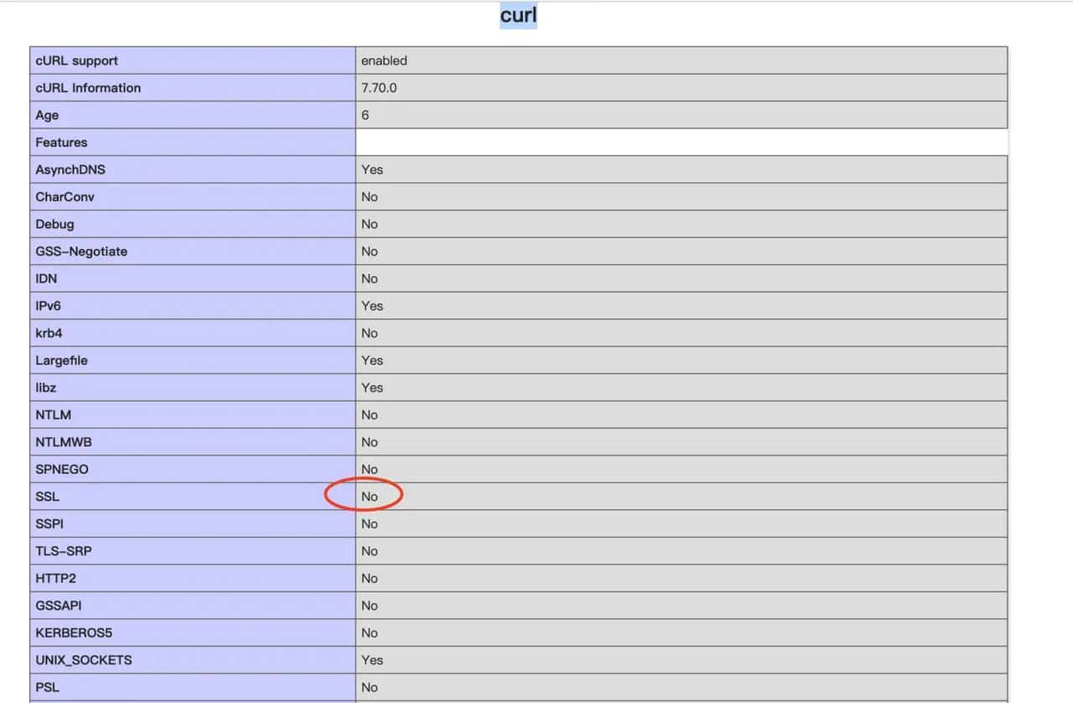
Task: Click the highlighted curl heading
Action: click(518, 15)
